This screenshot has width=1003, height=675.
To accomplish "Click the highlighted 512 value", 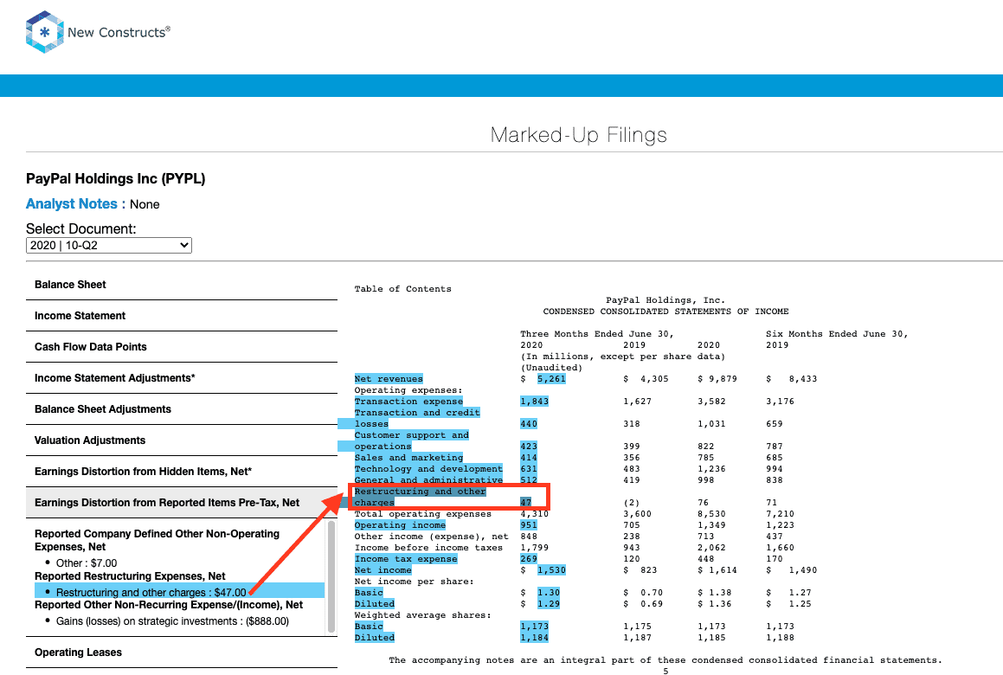I will click(529, 480).
